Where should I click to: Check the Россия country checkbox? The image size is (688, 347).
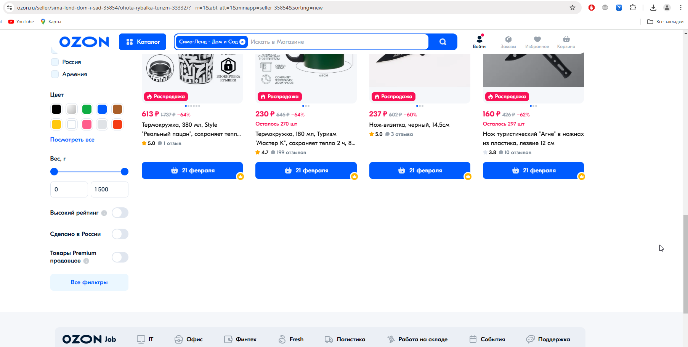point(55,62)
